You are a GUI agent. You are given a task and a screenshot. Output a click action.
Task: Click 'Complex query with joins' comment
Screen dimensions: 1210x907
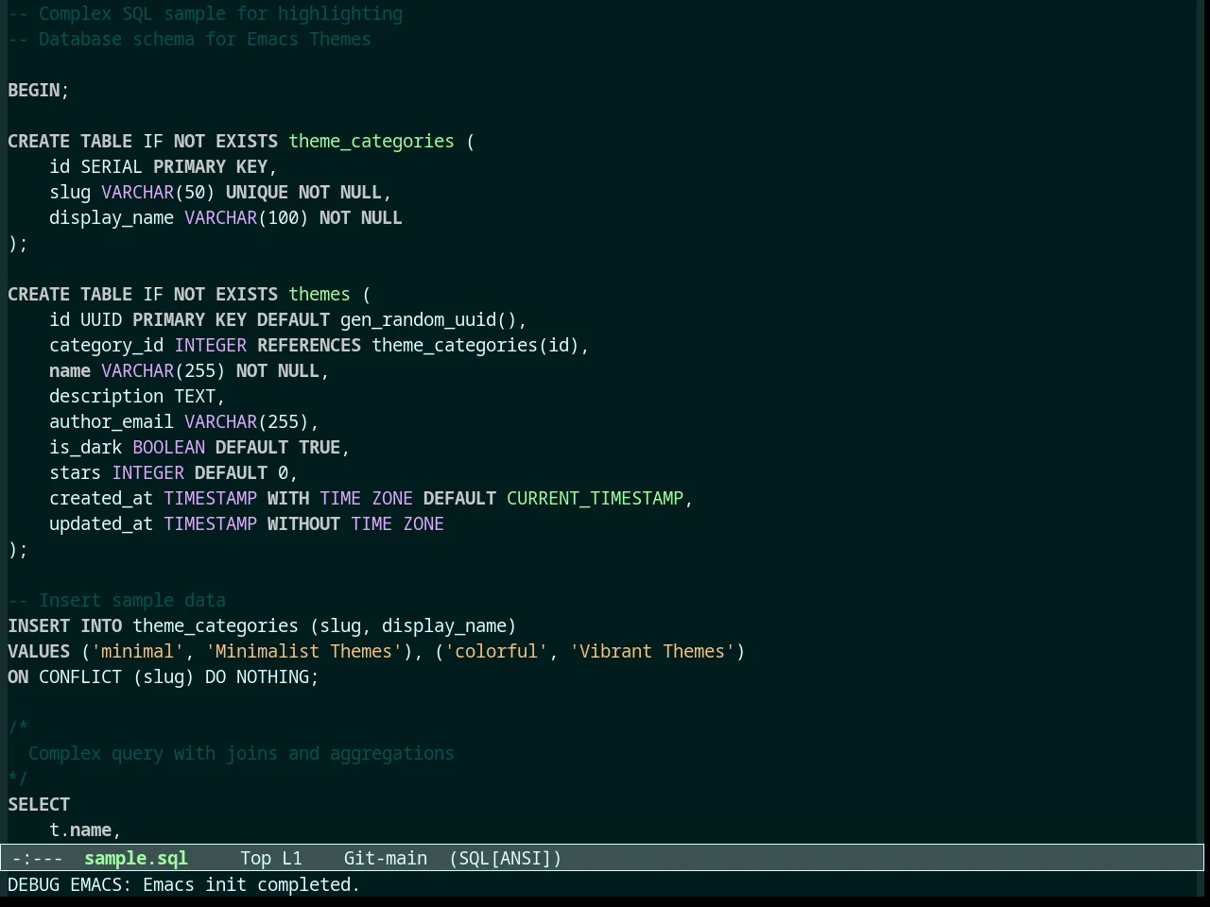pos(241,754)
